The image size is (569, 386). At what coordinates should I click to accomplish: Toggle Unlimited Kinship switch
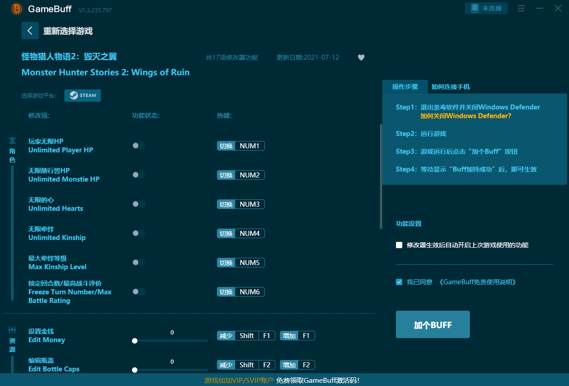coord(139,233)
